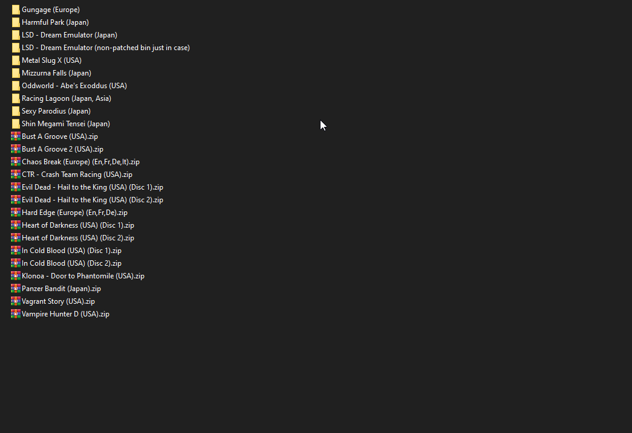Select 'Bust A Groove (USA).zip' file name
The width and height of the screenshot is (632, 433).
point(60,136)
